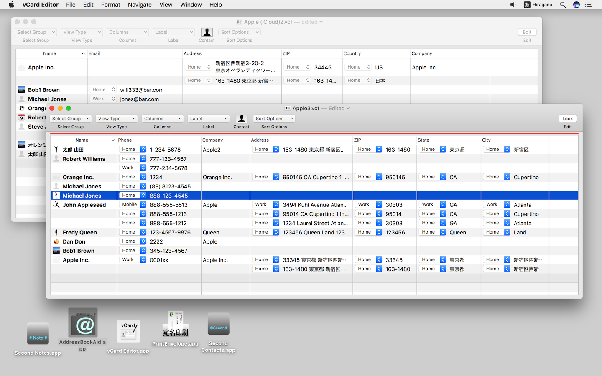This screenshot has width=602, height=376.
Task: Open Columns dropdown in Apple3.vcf window
Action: coord(162,119)
